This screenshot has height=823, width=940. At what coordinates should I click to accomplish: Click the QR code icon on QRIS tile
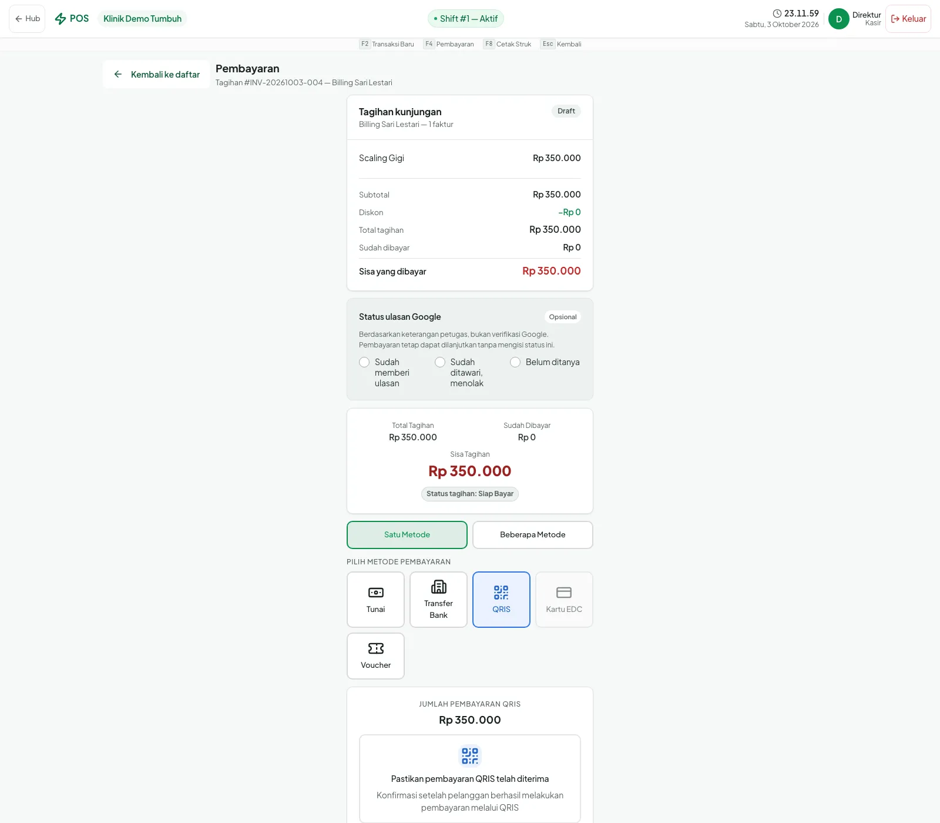tap(501, 593)
